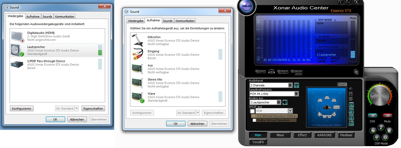Open the Als Standard dropdown arrow in playback window
This screenshot has width=401, height=148.
point(77,109)
